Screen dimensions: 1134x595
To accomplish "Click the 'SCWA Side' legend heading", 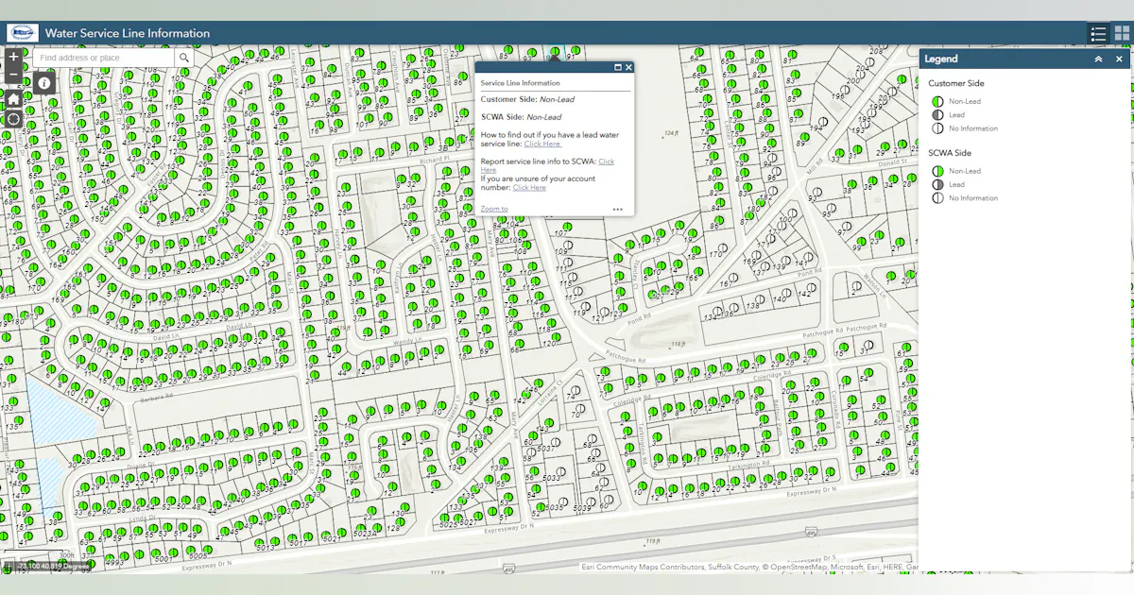I will tap(949, 153).
